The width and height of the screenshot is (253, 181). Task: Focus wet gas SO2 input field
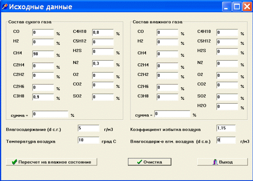point(227,97)
